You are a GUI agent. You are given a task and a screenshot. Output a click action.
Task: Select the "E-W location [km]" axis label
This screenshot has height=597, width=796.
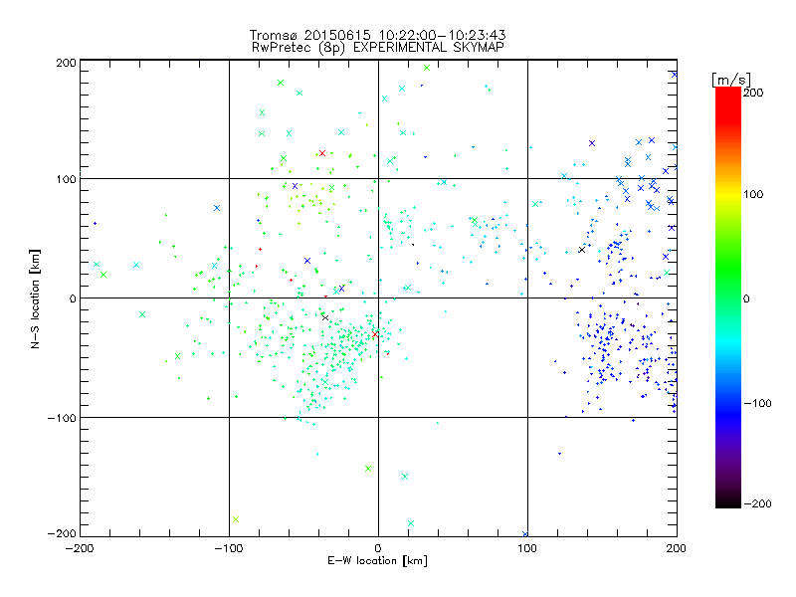tap(377, 560)
